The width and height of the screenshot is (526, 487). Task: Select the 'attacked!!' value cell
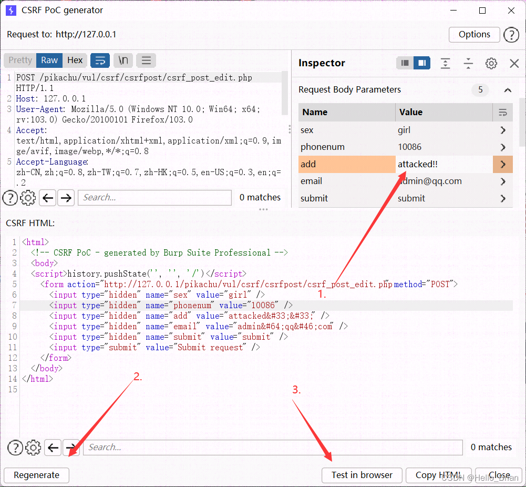444,165
